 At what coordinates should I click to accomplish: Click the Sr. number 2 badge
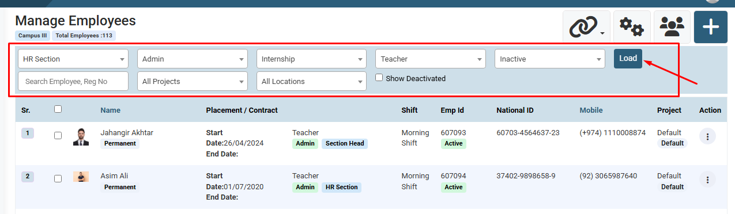(28, 177)
